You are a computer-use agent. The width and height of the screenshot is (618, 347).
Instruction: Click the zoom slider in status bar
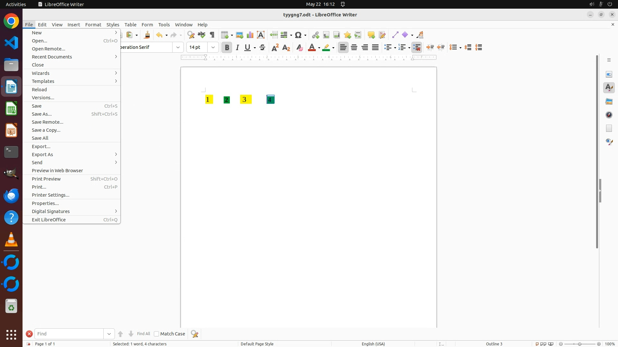click(579, 344)
